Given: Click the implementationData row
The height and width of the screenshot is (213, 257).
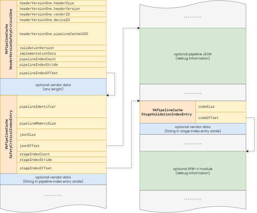Looking at the screenshot, I should pyautogui.click(x=61, y=53).
